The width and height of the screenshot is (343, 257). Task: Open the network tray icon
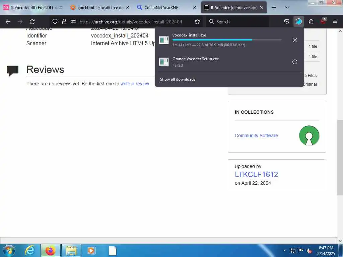(293, 251)
